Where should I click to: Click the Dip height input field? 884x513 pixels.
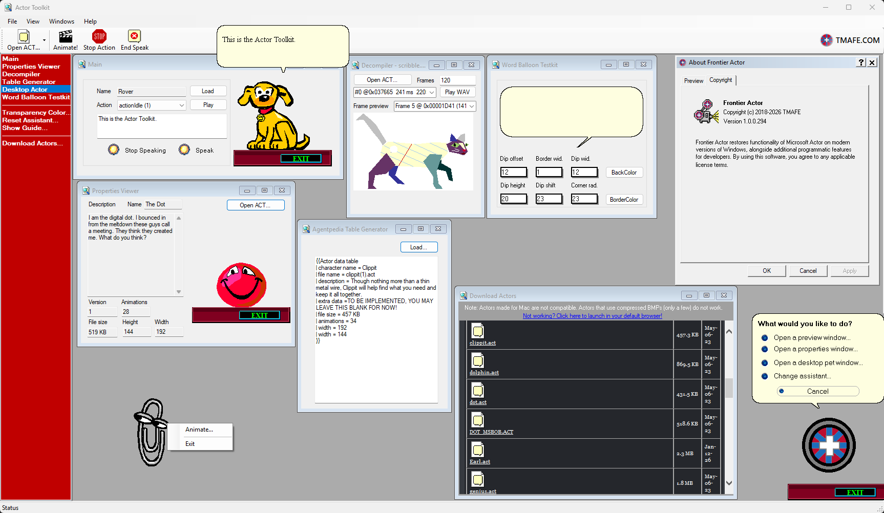click(513, 199)
